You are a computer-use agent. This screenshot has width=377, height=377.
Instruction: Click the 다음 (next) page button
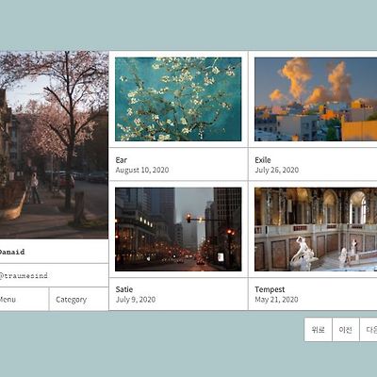[369, 330]
